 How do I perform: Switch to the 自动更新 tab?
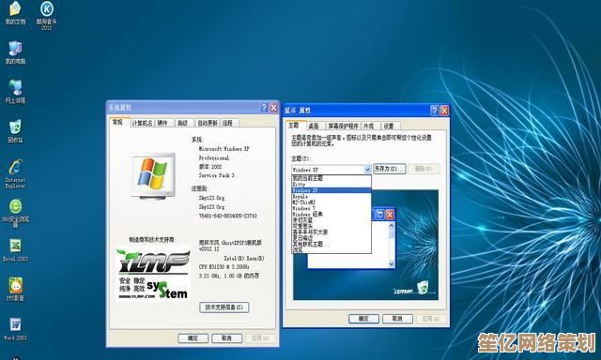tap(208, 123)
